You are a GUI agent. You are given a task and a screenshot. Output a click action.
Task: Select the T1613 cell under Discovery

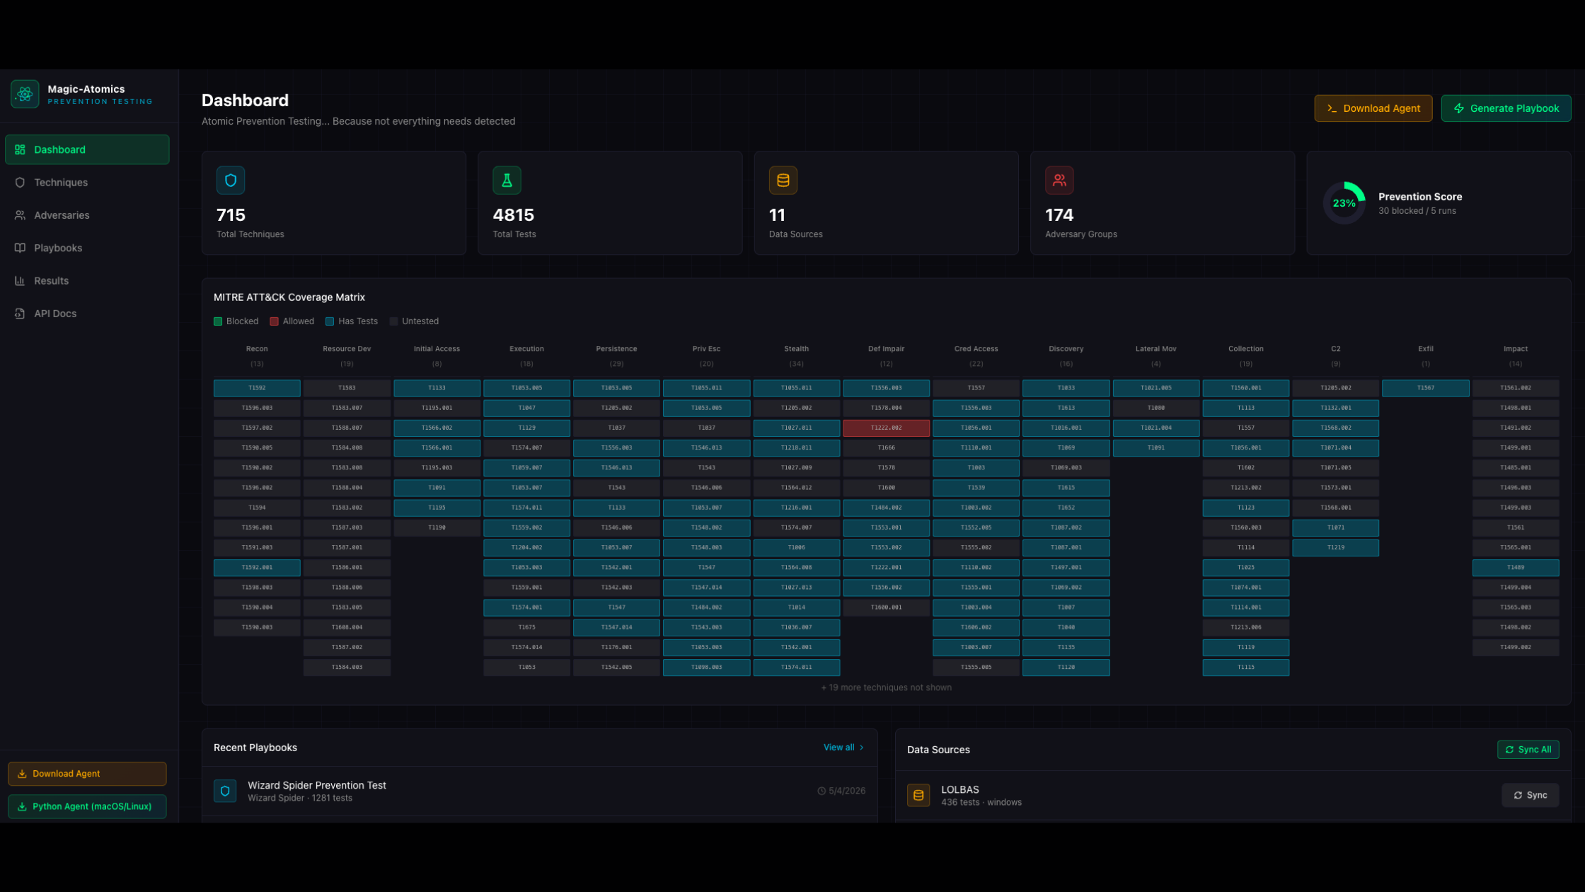point(1066,408)
